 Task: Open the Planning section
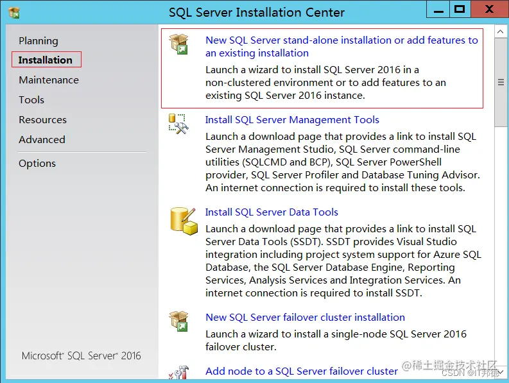39,41
